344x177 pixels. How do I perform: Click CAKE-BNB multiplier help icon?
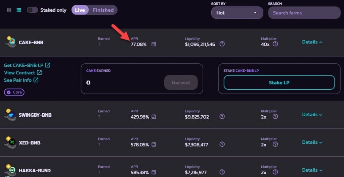(x=275, y=44)
